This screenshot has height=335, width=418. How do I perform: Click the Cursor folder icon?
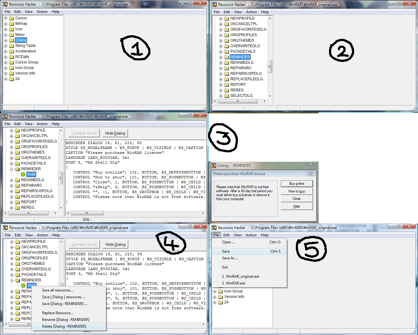point(11,18)
